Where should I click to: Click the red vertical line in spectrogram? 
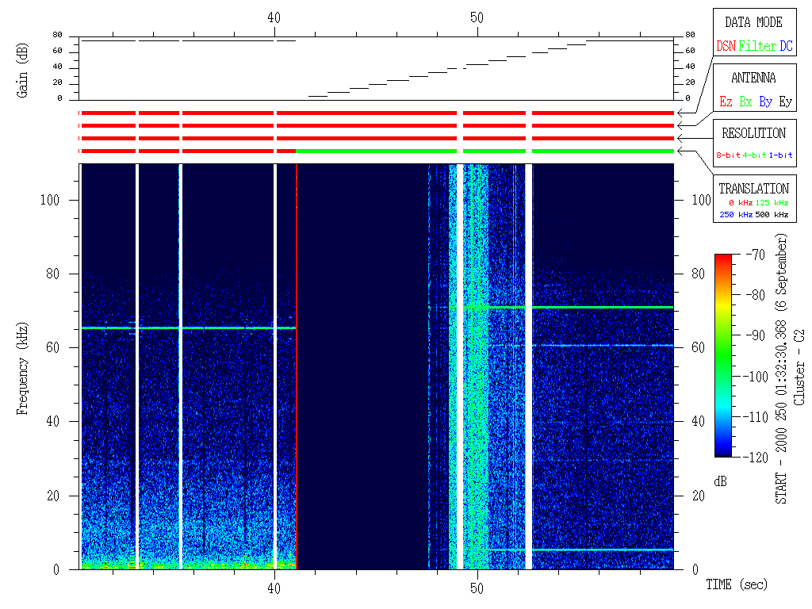pos(297,365)
